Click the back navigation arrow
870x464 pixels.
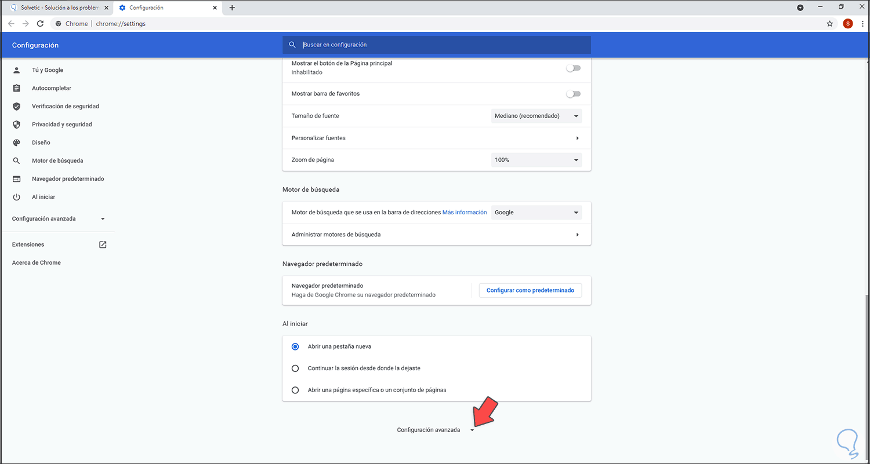point(11,24)
